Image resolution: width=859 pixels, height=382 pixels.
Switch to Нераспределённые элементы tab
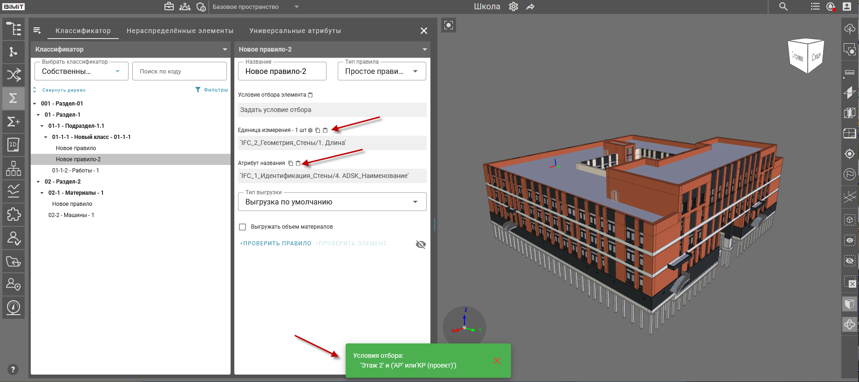click(180, 31)
